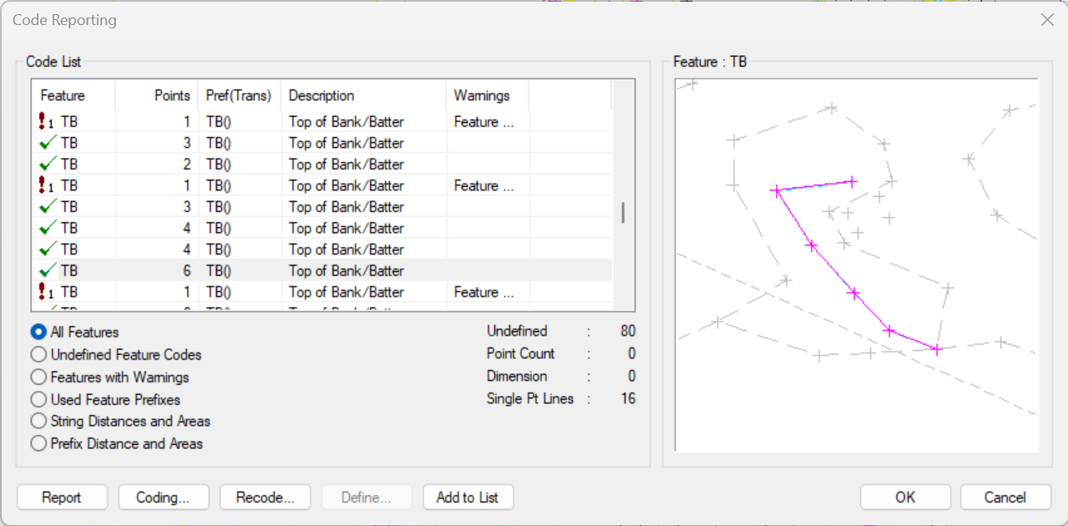Click the checkmark icon beside the 6-point TB feature

pos(44,271)
